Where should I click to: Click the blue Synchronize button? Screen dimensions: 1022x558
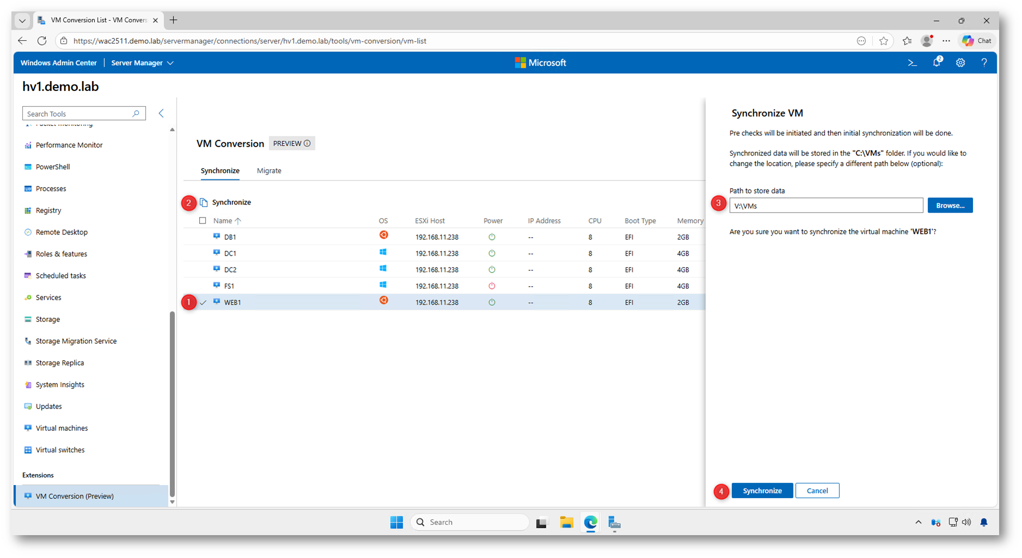[x=762, y=491]
